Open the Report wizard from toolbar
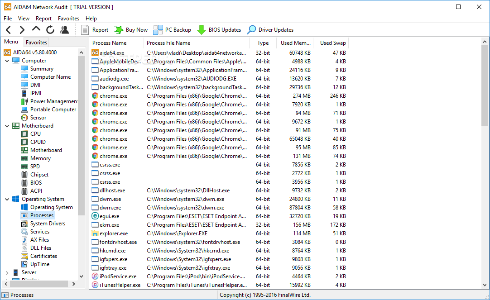The width and height of the screenshot is (490, 300). point(94,30)
